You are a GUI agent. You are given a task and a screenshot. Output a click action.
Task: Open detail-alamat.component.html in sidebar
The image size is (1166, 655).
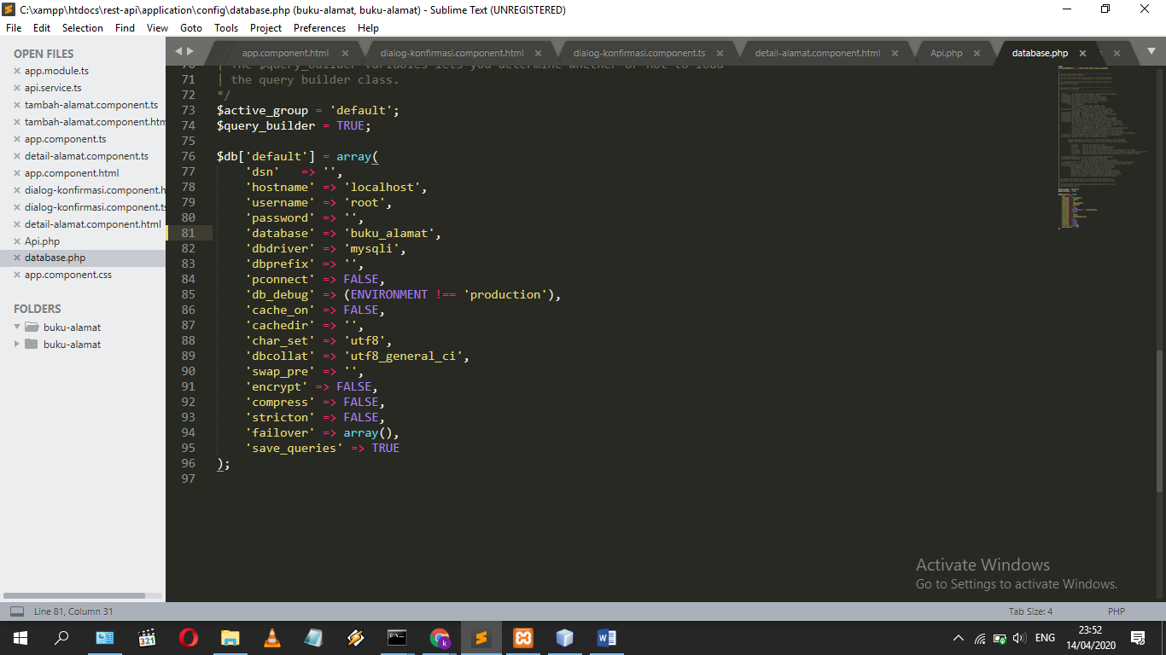(93, 224)
